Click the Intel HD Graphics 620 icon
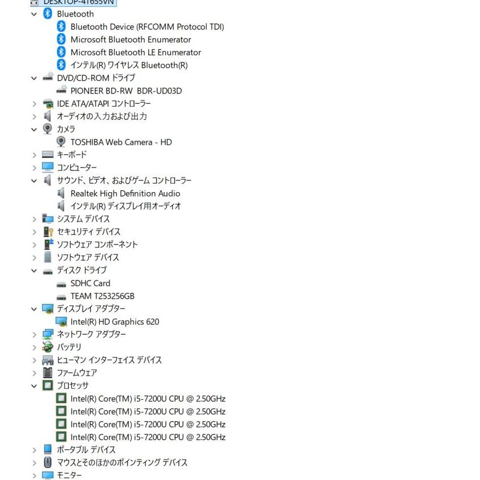The width and height of the screenshot is (480, 480). pyautogui.click(x=62, y=322)
